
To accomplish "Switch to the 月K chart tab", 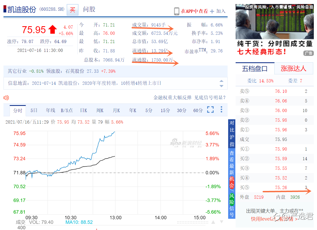I will point(116,110).
